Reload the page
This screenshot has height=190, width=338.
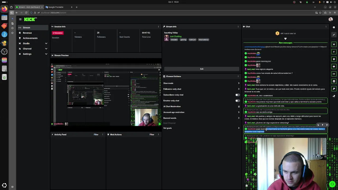tap(26, 13)
